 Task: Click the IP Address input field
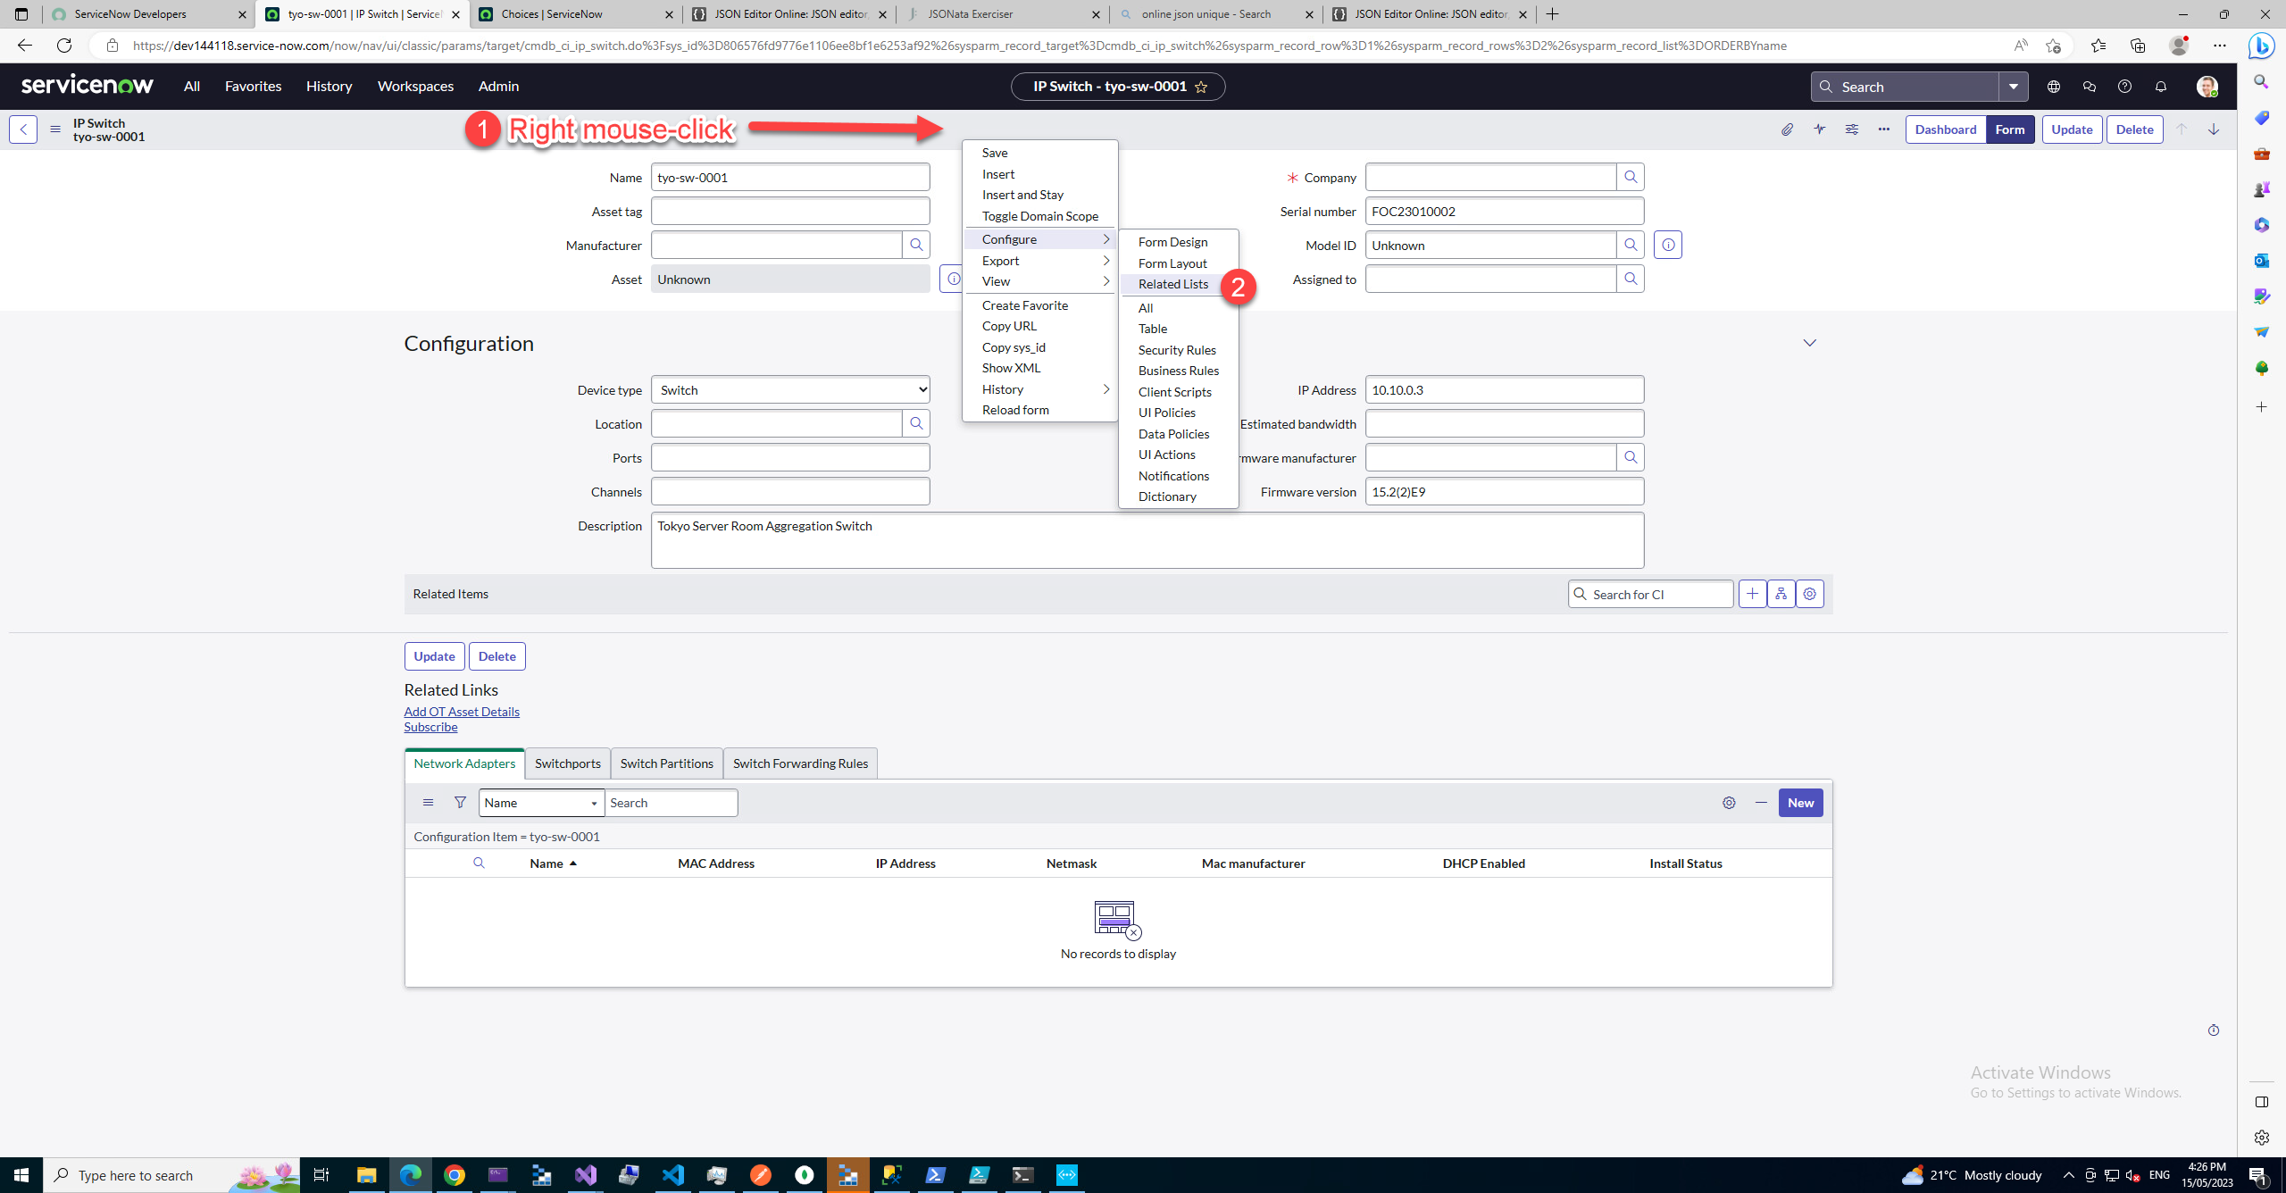1505,389
